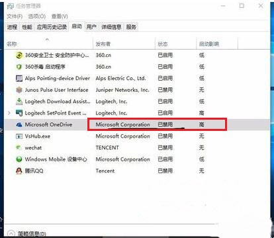Click the 腾讯QQ penguin icon

[x=19, y=171]
